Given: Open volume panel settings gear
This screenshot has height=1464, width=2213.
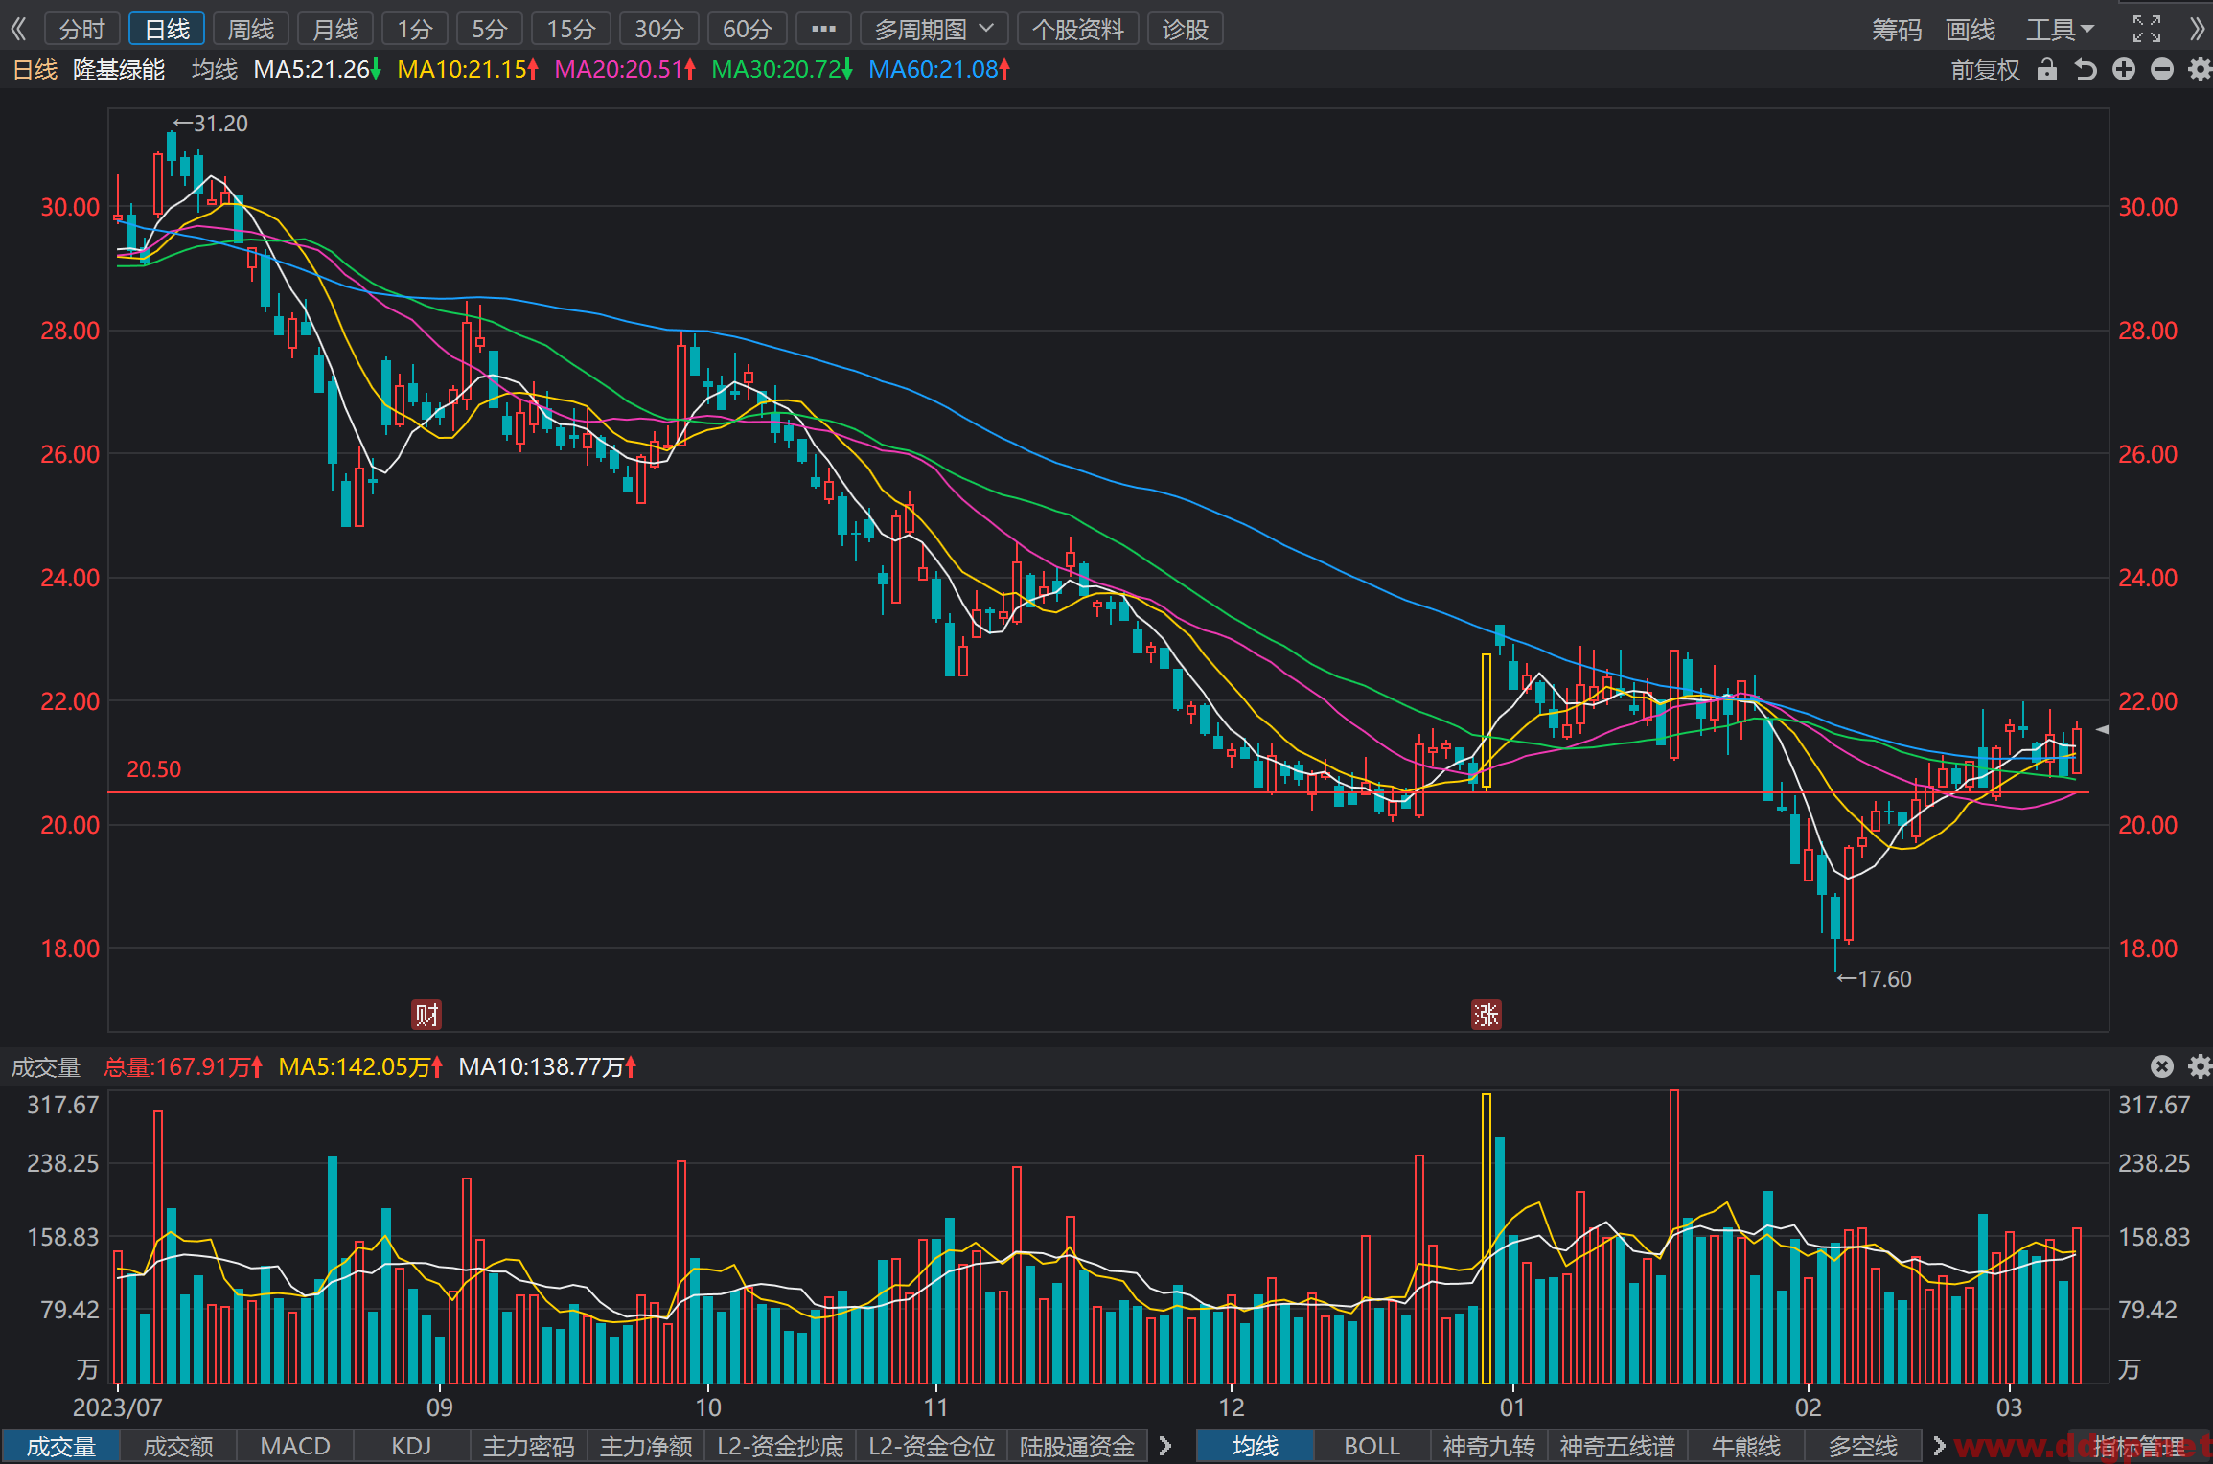Looking at the screenshot, I should point(2200,1066).
